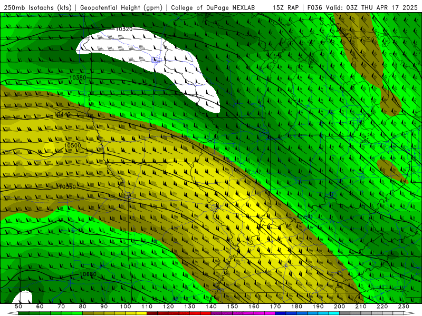Click the 100 knot scale label
This screenshot has width=422, height=316.
click(x=126, y=307)
